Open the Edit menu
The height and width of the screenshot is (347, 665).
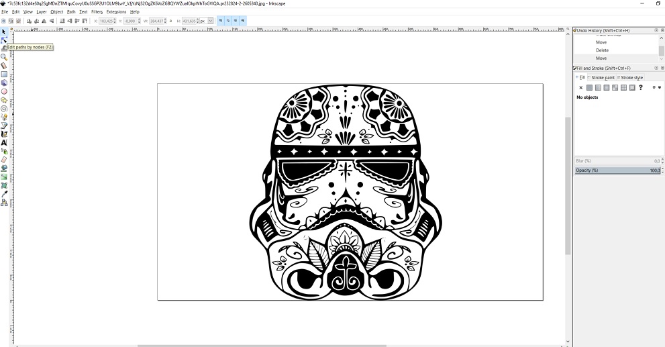(x=15, y=12)
